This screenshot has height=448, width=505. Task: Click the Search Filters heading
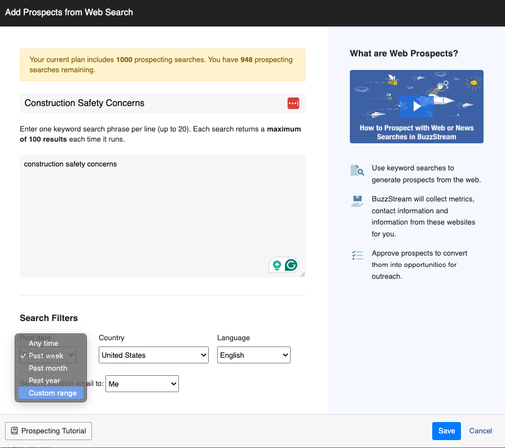coord(49,318)
